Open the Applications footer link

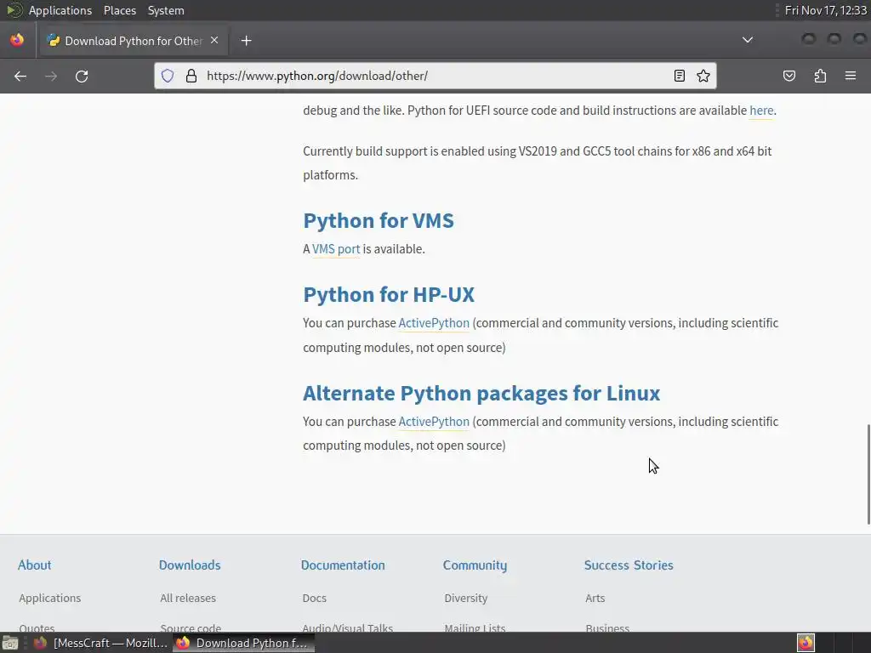(50, 598)
